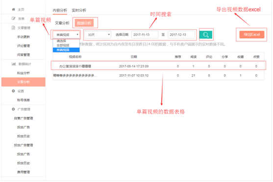The image size is (273, 182).
Task: Switch to the 内容分析 tab
Action: point(60,10)
